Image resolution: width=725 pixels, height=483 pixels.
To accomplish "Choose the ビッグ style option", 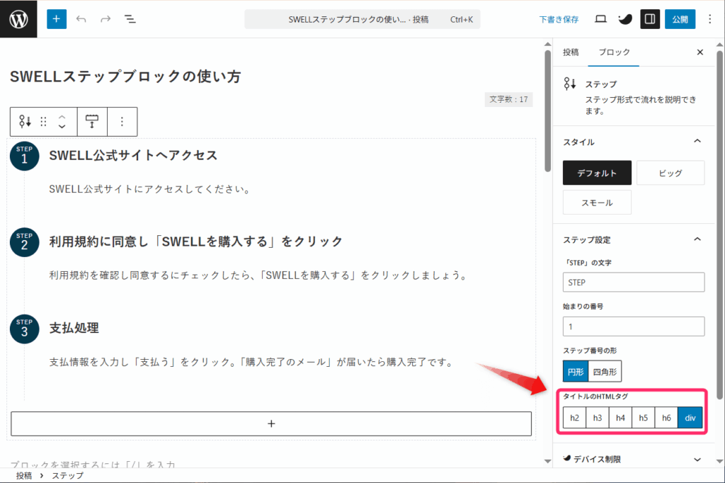I will [x=670, y=173].
